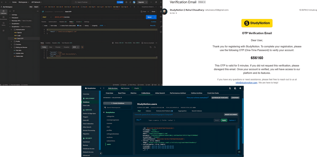Collapse the Atlas sidebar with the arrow button
This screenshot has height=157, width=317.
click(x=101, y=153)
